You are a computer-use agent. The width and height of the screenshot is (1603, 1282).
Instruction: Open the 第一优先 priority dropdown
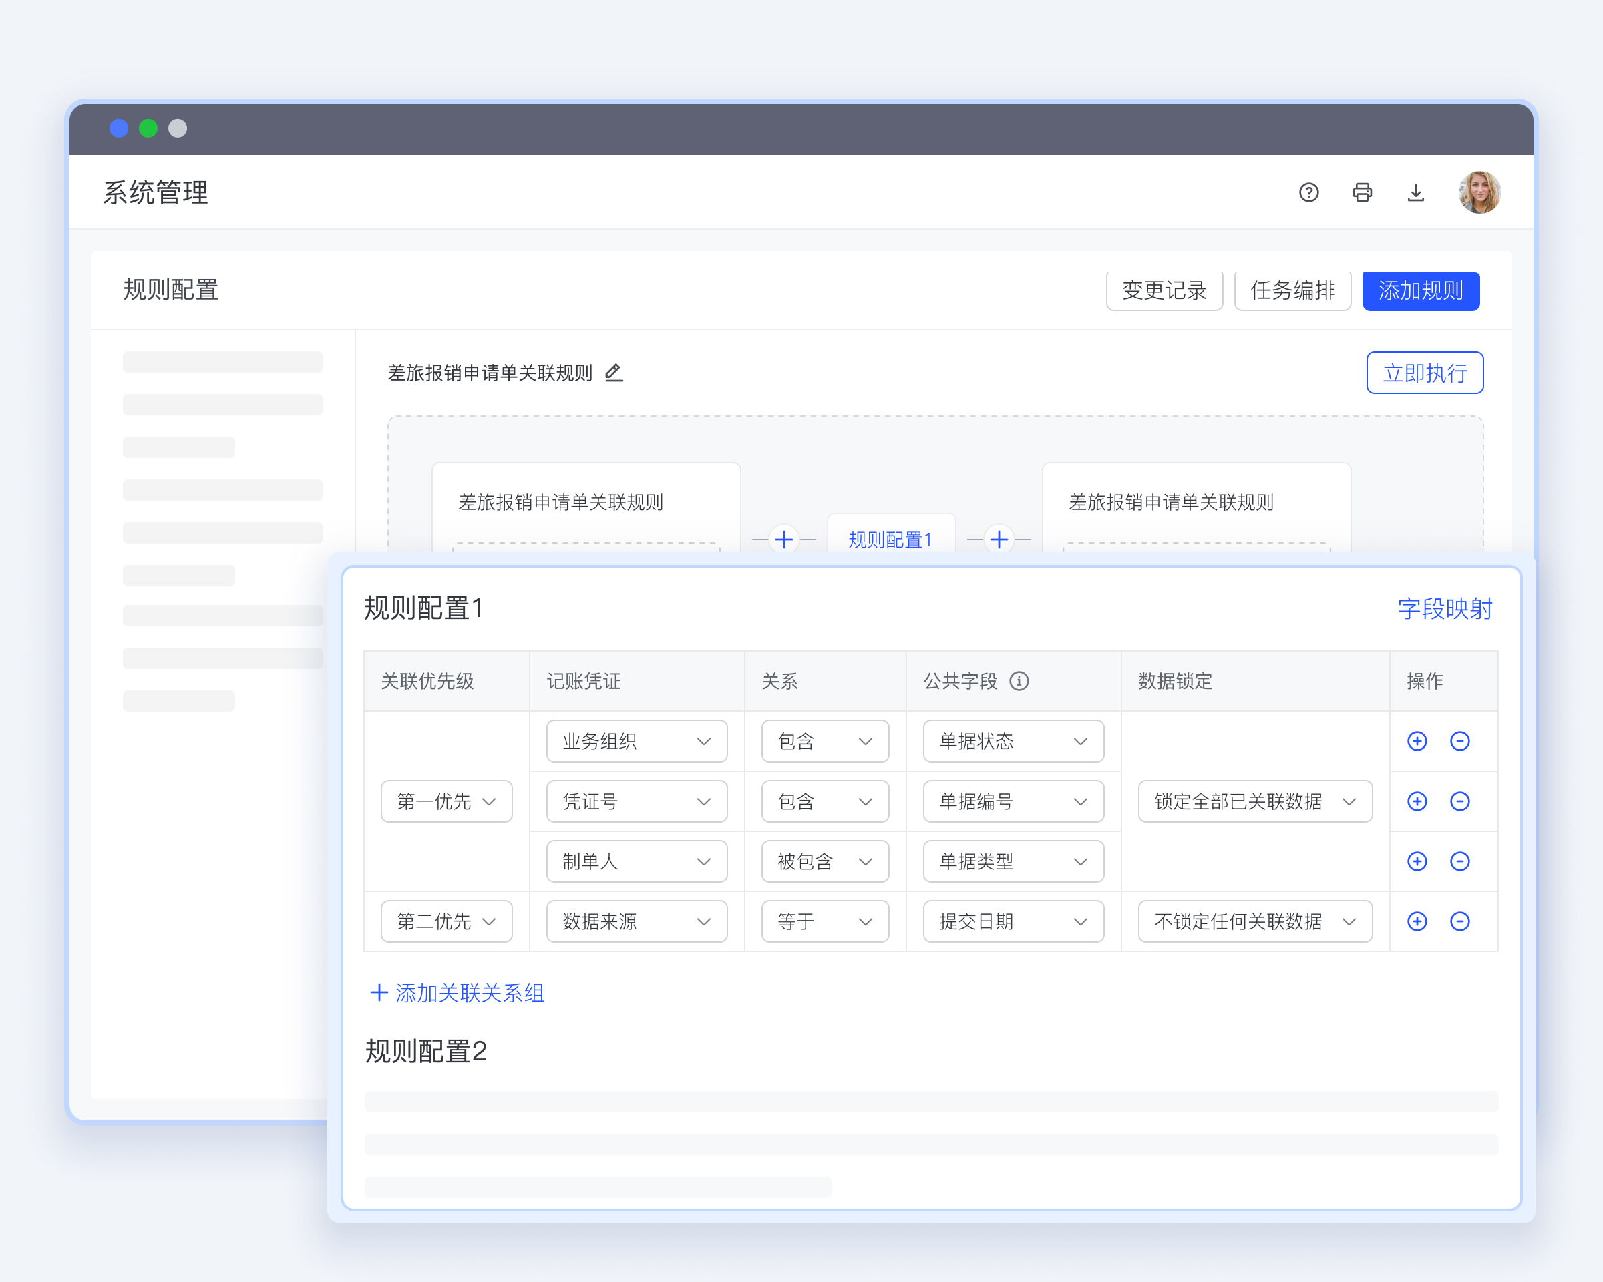pos(446,801)
